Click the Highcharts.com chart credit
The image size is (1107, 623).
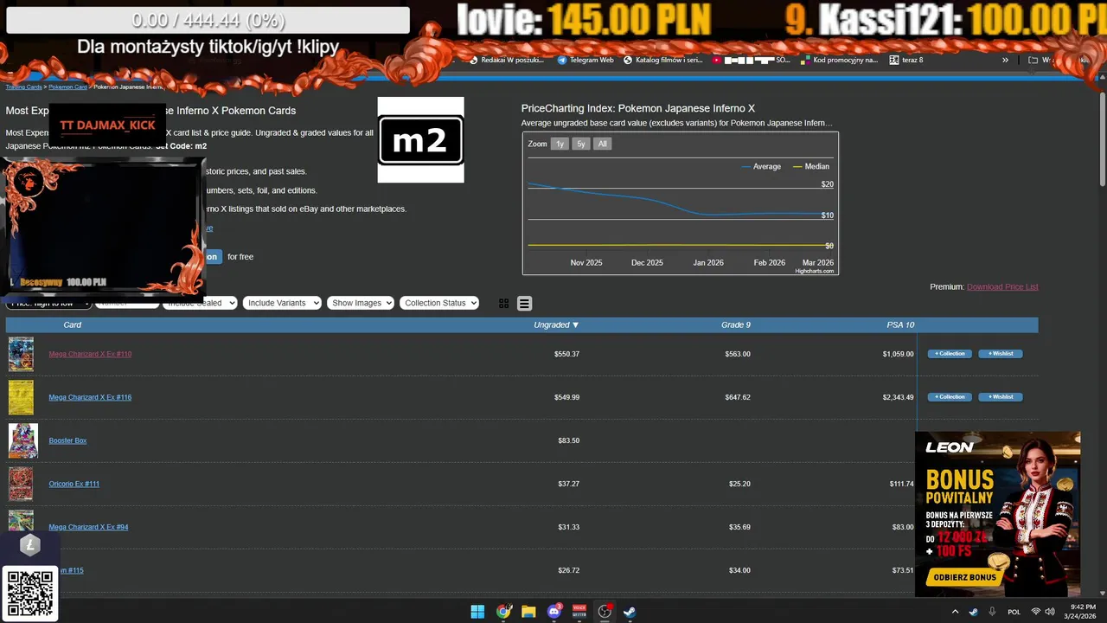pyautogui.click(x=815, y=271)
